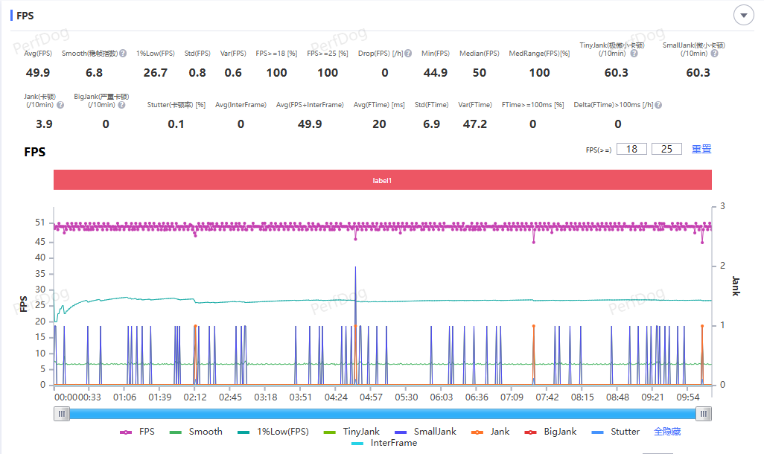Hide 1%Low(FPS) line via legend
Screen dimensions: 764x454
[x=273, y=432]
